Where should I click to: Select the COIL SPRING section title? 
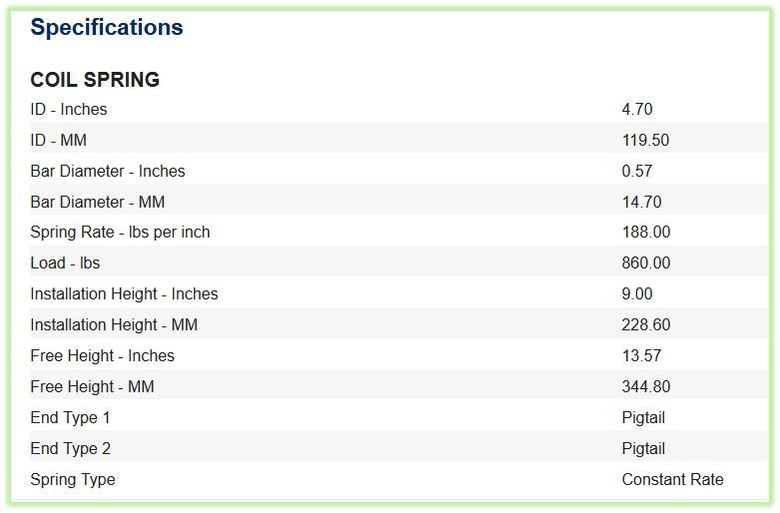point(95,80)
